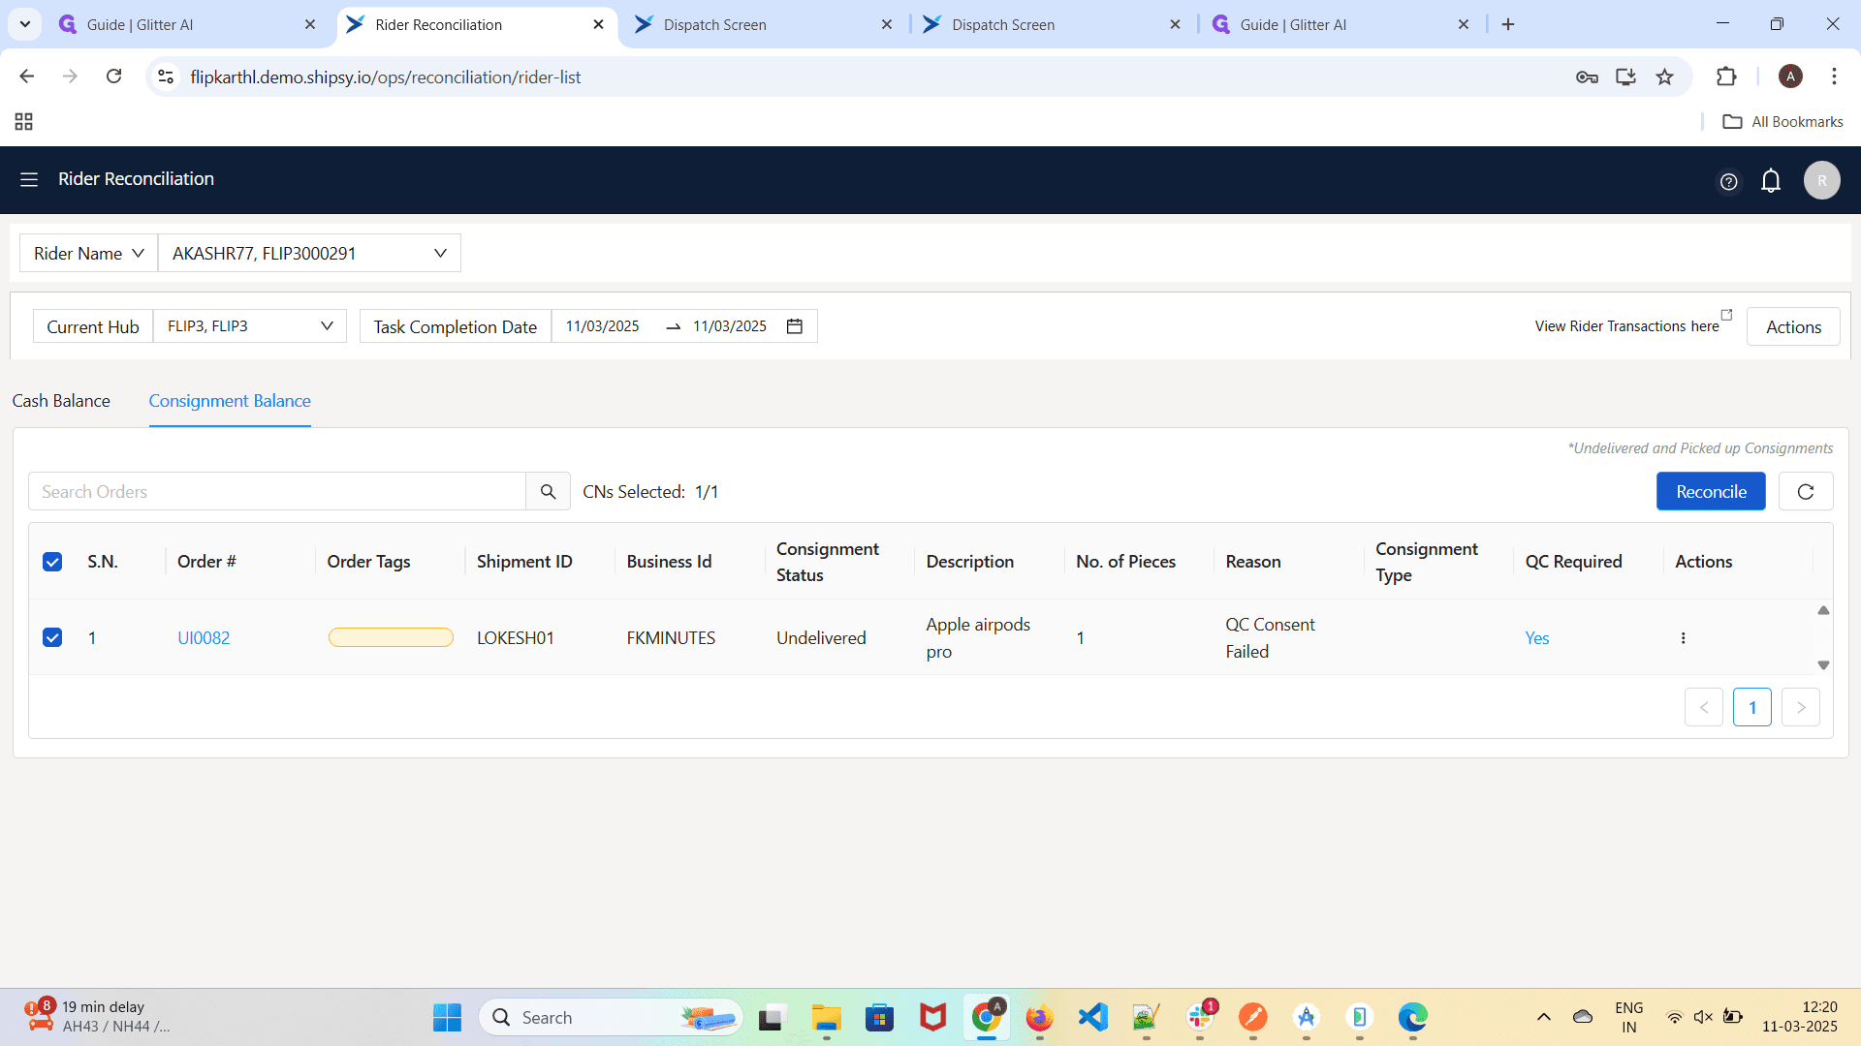Click the QC Consent Failed reason
The height and width of the screenshot is (1046, 1861).
tap(1270, 637)
